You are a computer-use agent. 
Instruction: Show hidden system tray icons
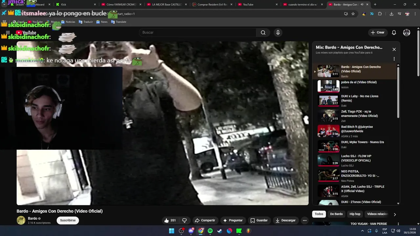362,231
